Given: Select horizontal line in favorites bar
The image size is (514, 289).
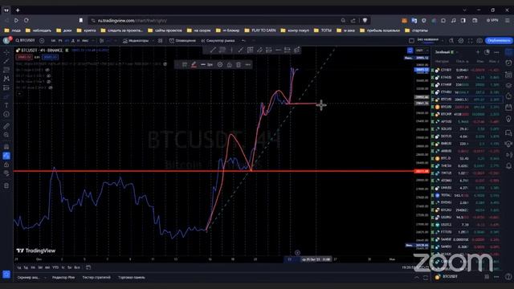Looking at the screenshot, I should (278, 50).
